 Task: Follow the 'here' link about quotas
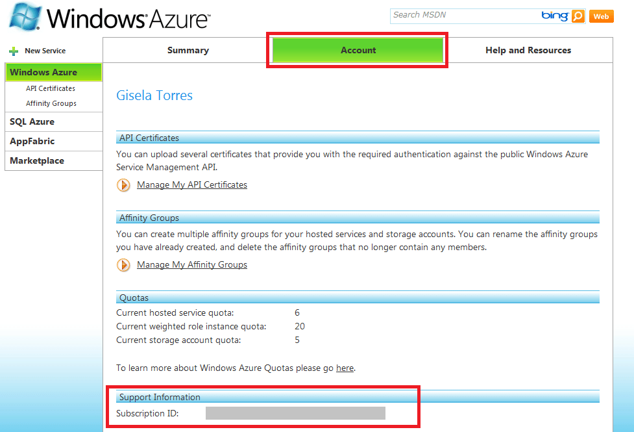pos(345,368)
